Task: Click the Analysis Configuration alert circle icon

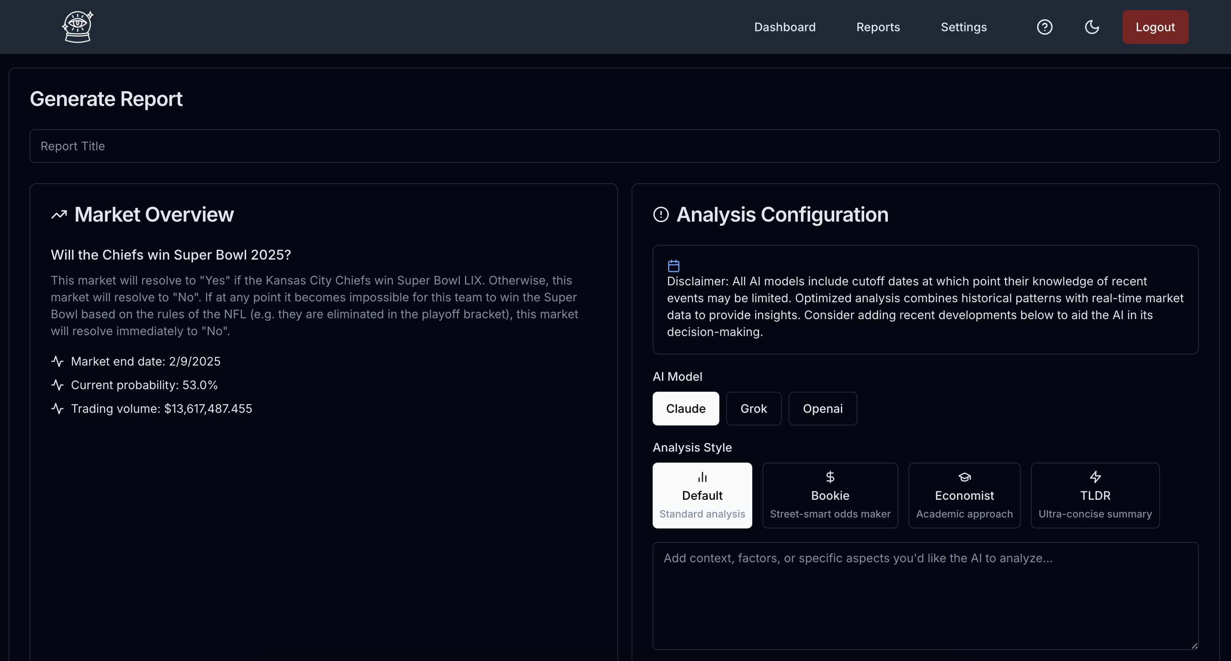Action: pyautogui.click(x=661, y=214)
